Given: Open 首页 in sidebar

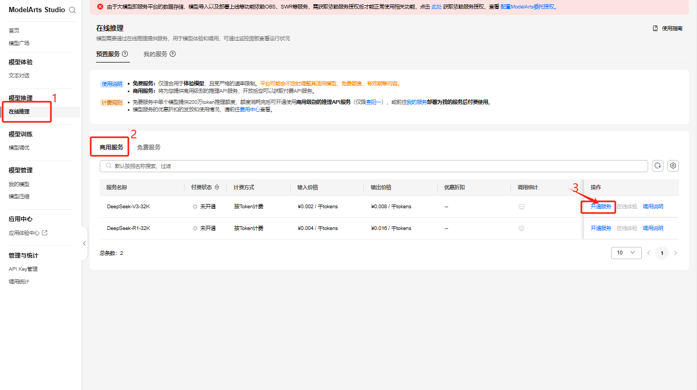Looking at the screenshot, I should click(14, 31).
